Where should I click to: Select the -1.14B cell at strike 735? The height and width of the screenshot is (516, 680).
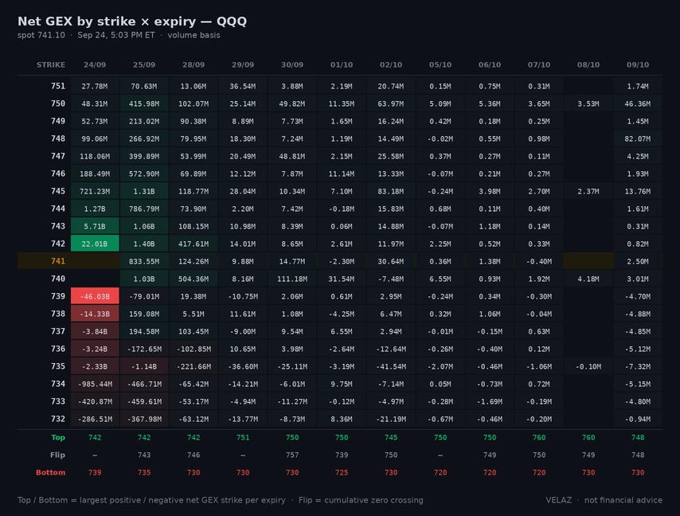(144, 366)
